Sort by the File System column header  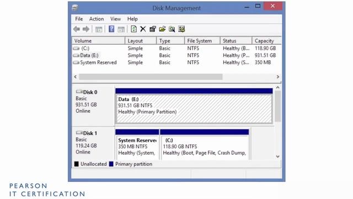202,41
